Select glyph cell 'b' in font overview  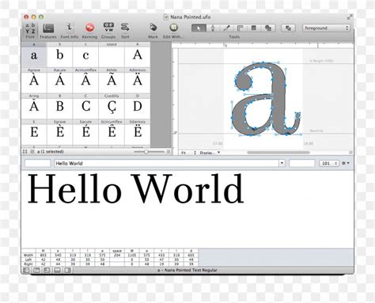[x=60, y=55]
